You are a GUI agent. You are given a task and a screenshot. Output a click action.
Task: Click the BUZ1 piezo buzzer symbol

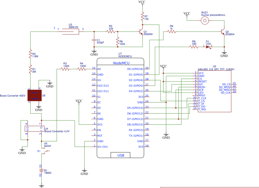[x=205, y=21]
